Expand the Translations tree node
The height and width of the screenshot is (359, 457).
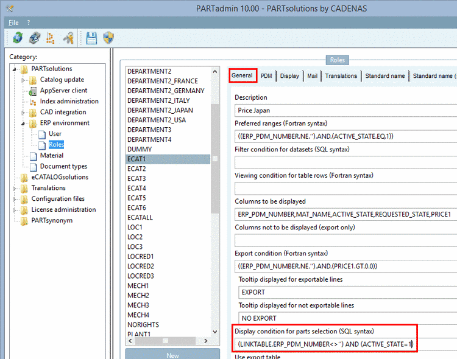click(14, 189)
